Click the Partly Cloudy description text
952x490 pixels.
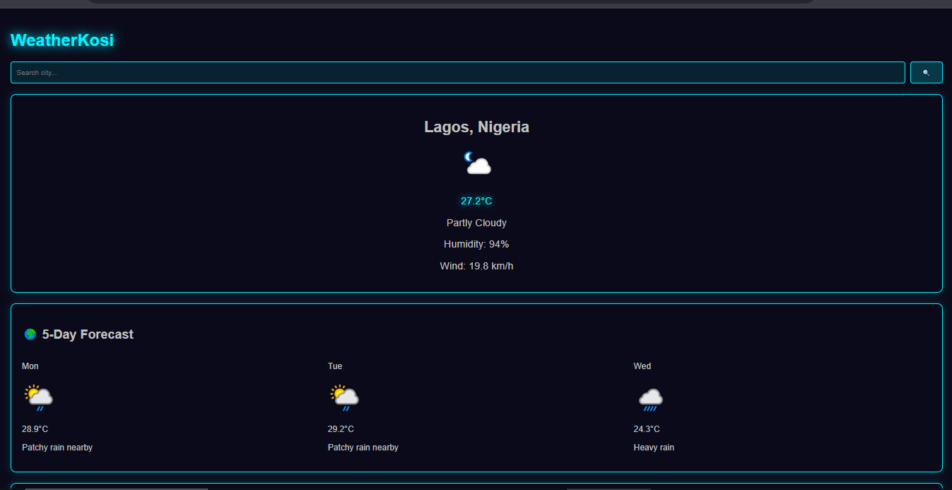tap(476, 223)
